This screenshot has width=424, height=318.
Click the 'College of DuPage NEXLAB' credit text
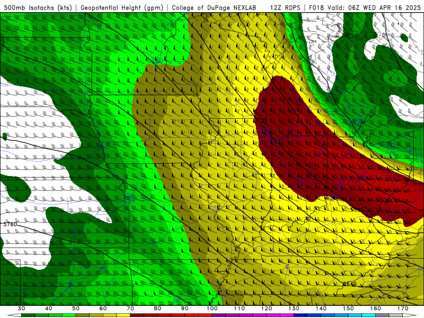coord(214,7)
